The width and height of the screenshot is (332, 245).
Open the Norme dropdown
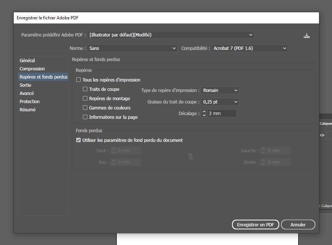[x=132, y=48]
